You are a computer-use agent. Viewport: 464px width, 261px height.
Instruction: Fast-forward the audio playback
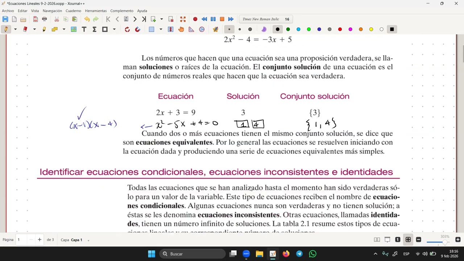coord(231,19)
